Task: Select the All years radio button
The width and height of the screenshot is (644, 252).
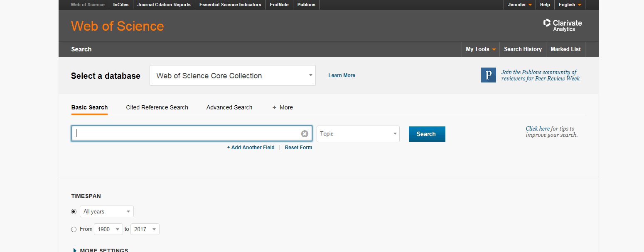Action: pyautogui.click(x=74, y=211)
